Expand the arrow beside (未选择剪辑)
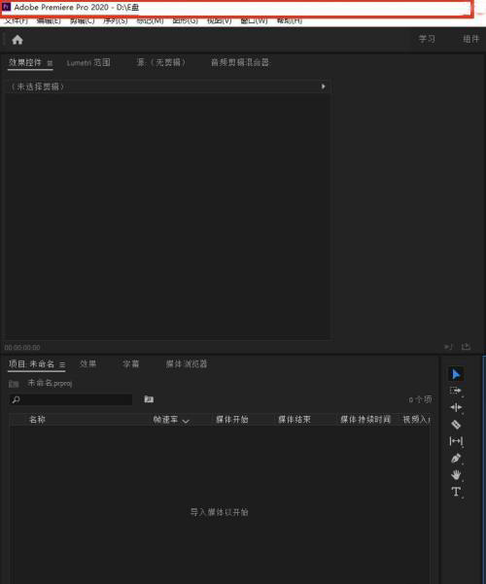The height and width of the screenshot is (584, 486). click(323, 86)
